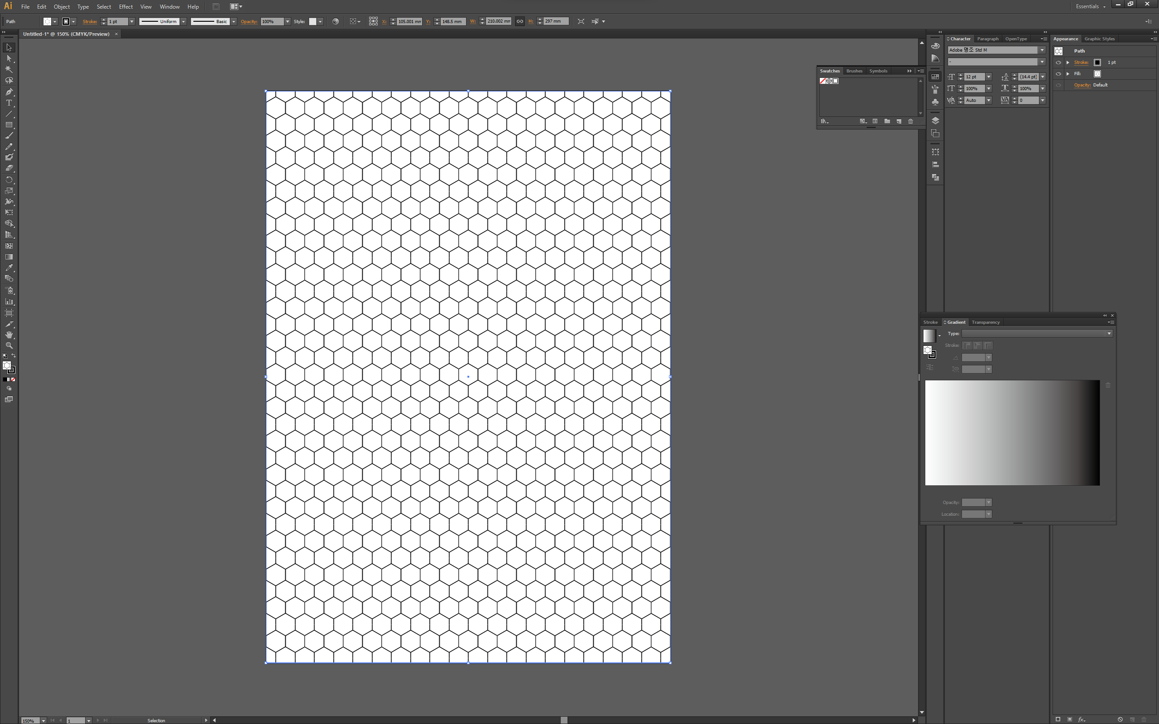
Task: Select the Pen tool
Action: coord(9,92)
